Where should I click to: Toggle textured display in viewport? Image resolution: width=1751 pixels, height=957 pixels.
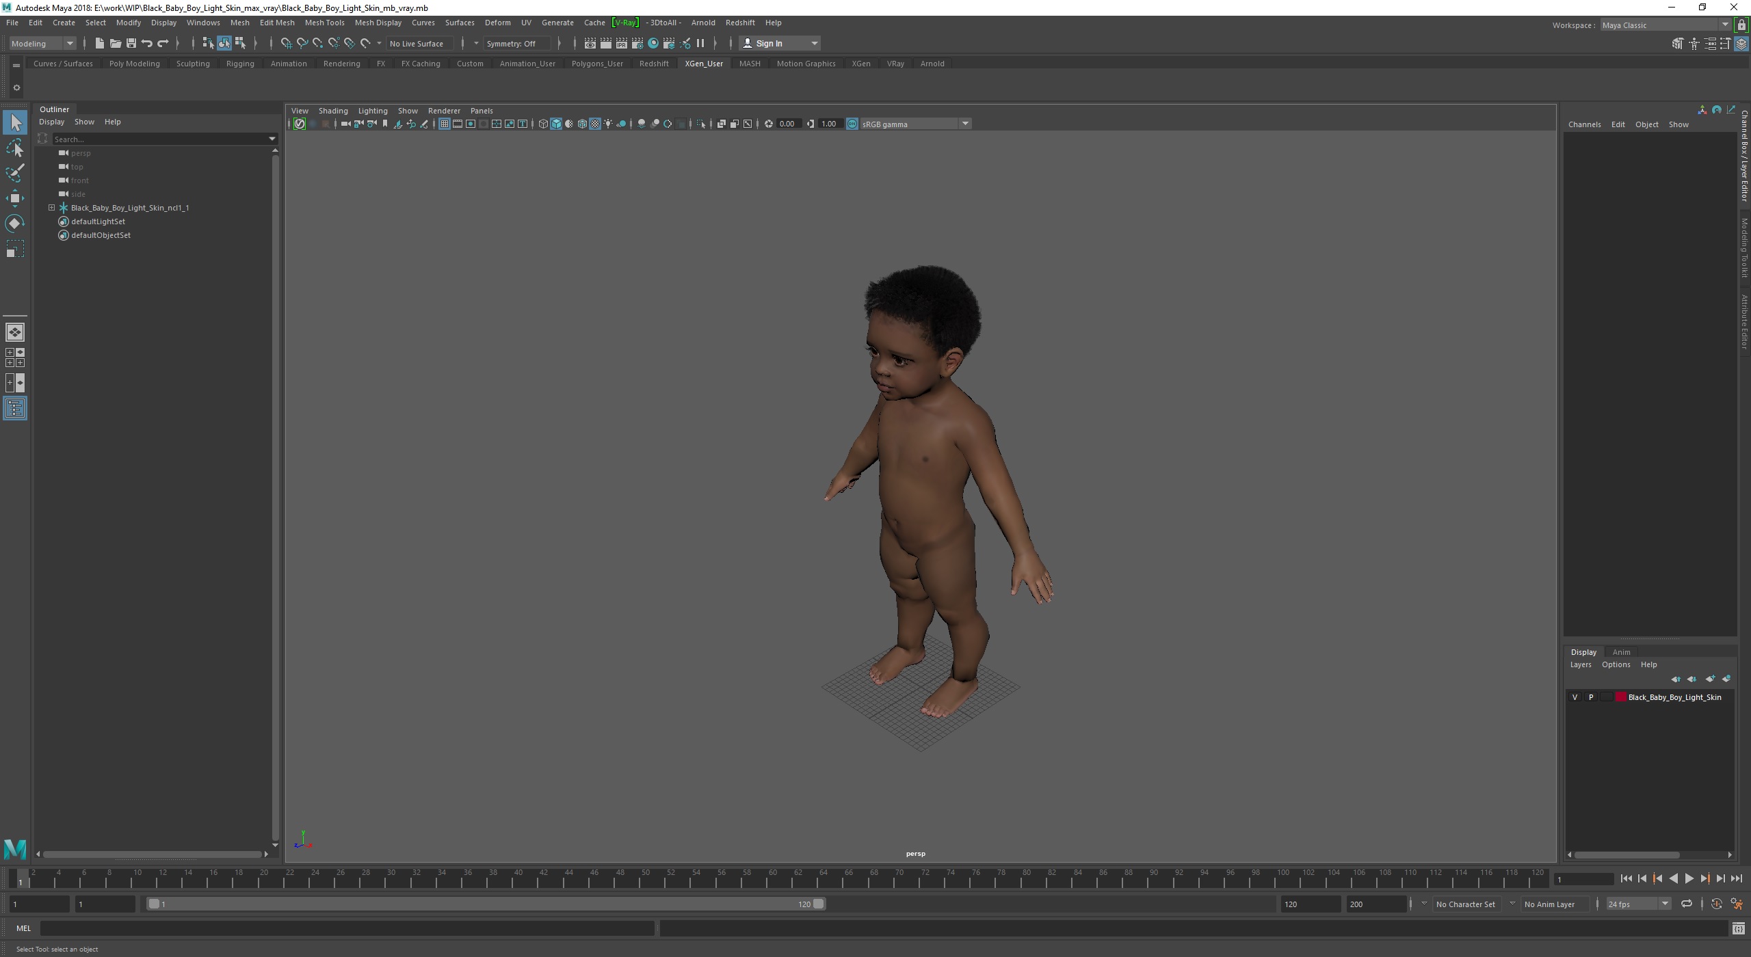pyautogui.click(x=595, y=124)
